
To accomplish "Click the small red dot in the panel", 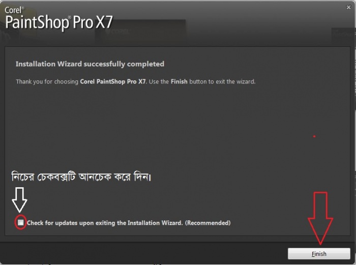I will (x=314, y=136).
